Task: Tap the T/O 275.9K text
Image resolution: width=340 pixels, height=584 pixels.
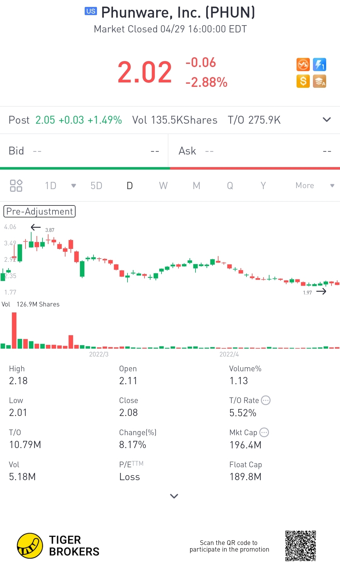Action: (254, 120)
